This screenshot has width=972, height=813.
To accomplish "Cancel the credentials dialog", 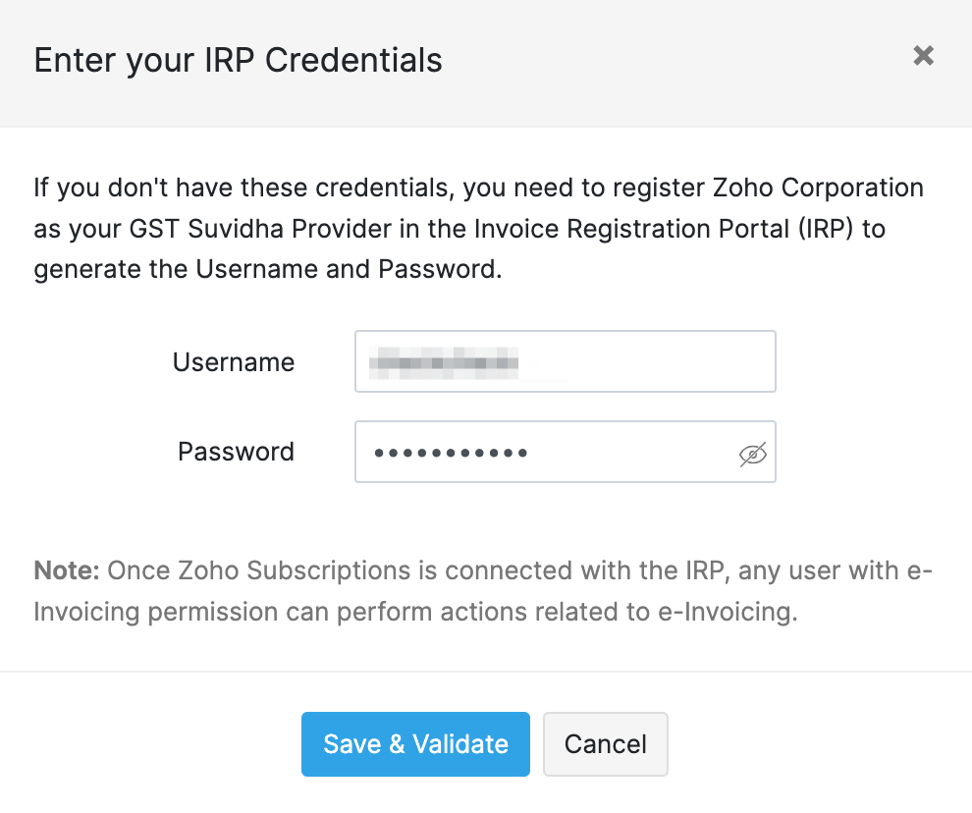I will (605, 744).
